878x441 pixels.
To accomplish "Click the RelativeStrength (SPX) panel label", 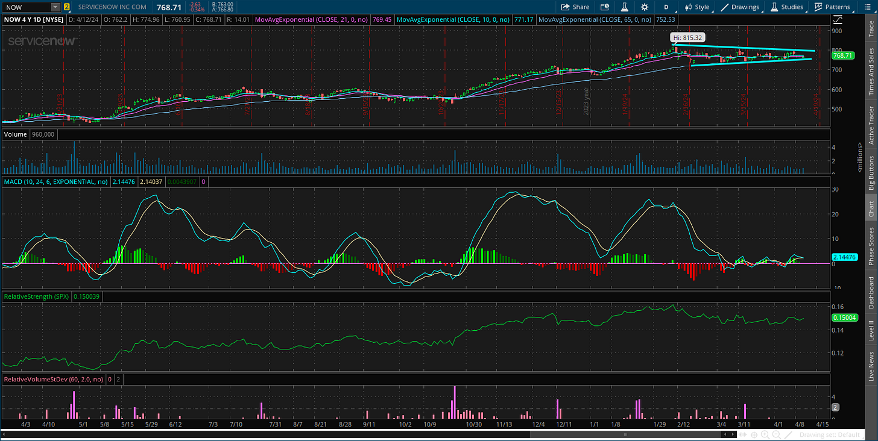I will 36,296.
